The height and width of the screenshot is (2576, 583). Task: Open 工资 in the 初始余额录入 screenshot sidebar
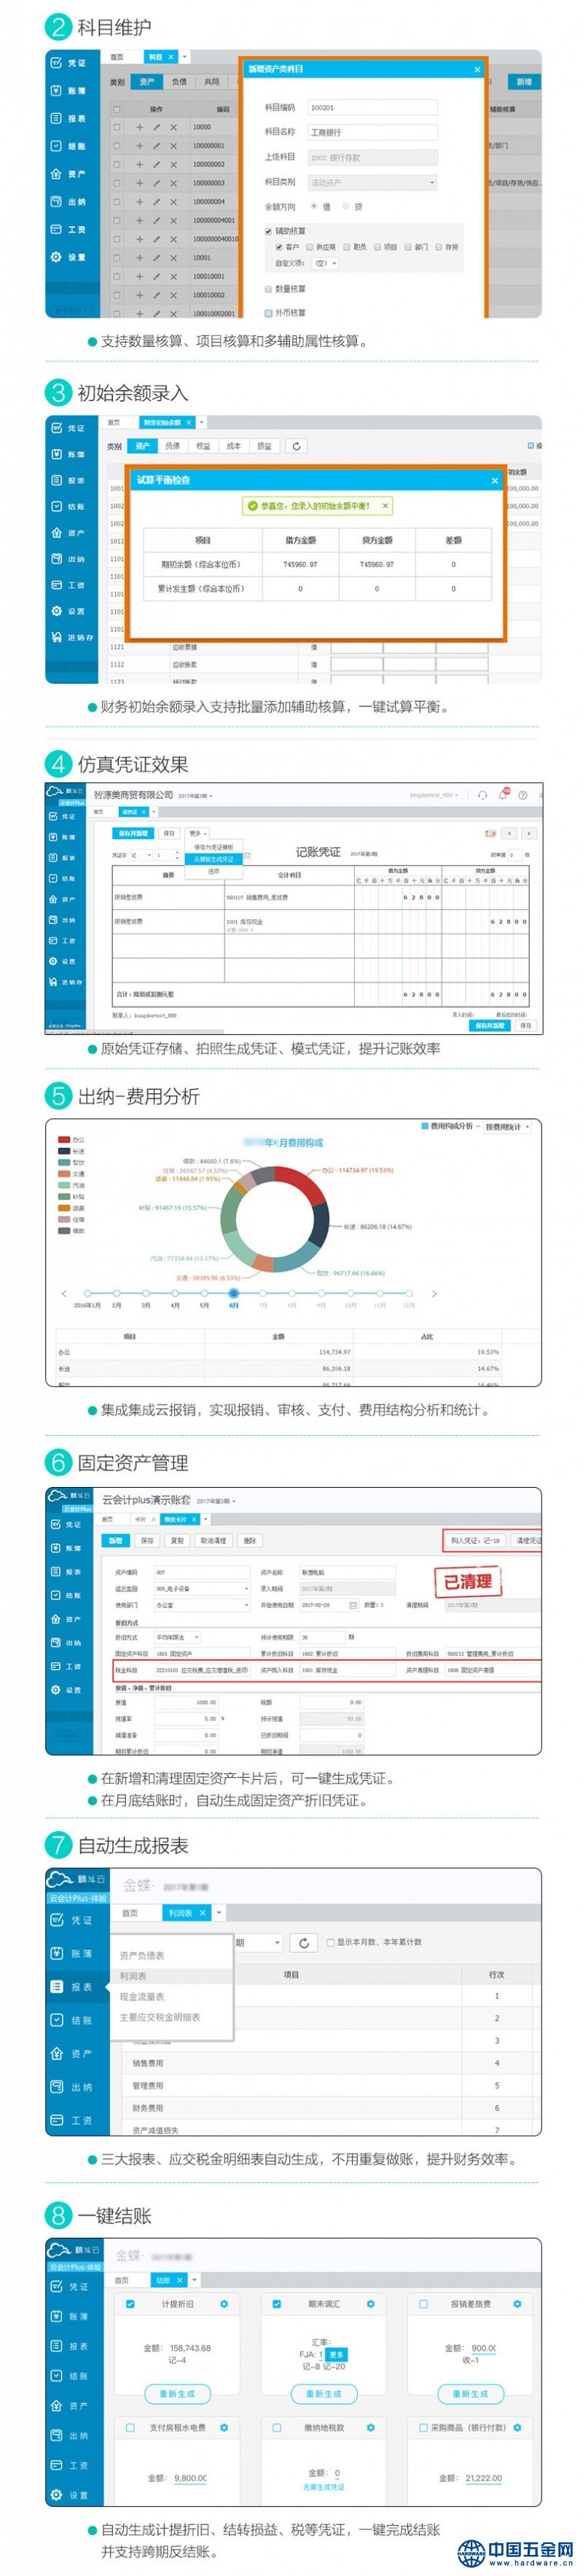coord(69,585)
